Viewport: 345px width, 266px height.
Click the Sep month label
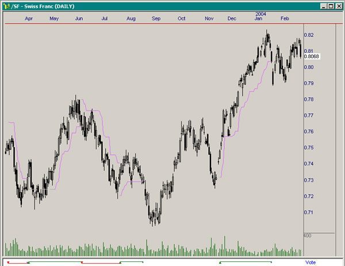[x=156, y=18]
